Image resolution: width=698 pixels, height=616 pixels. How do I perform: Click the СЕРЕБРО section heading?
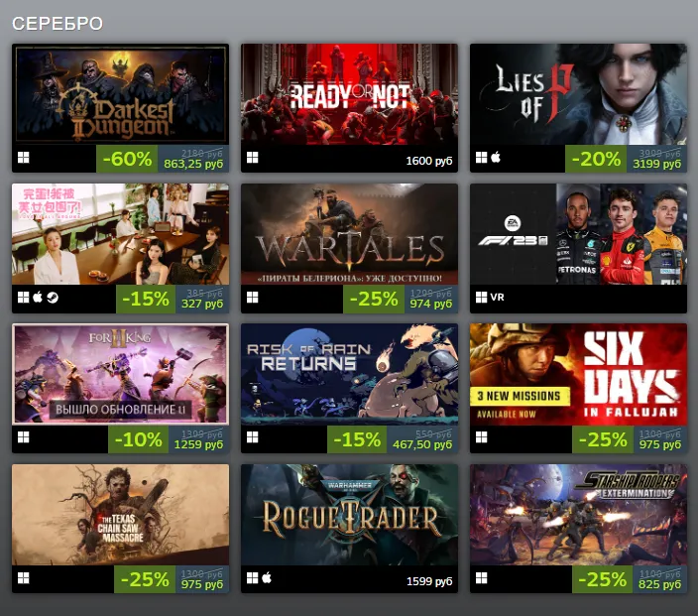coord(58,24)
